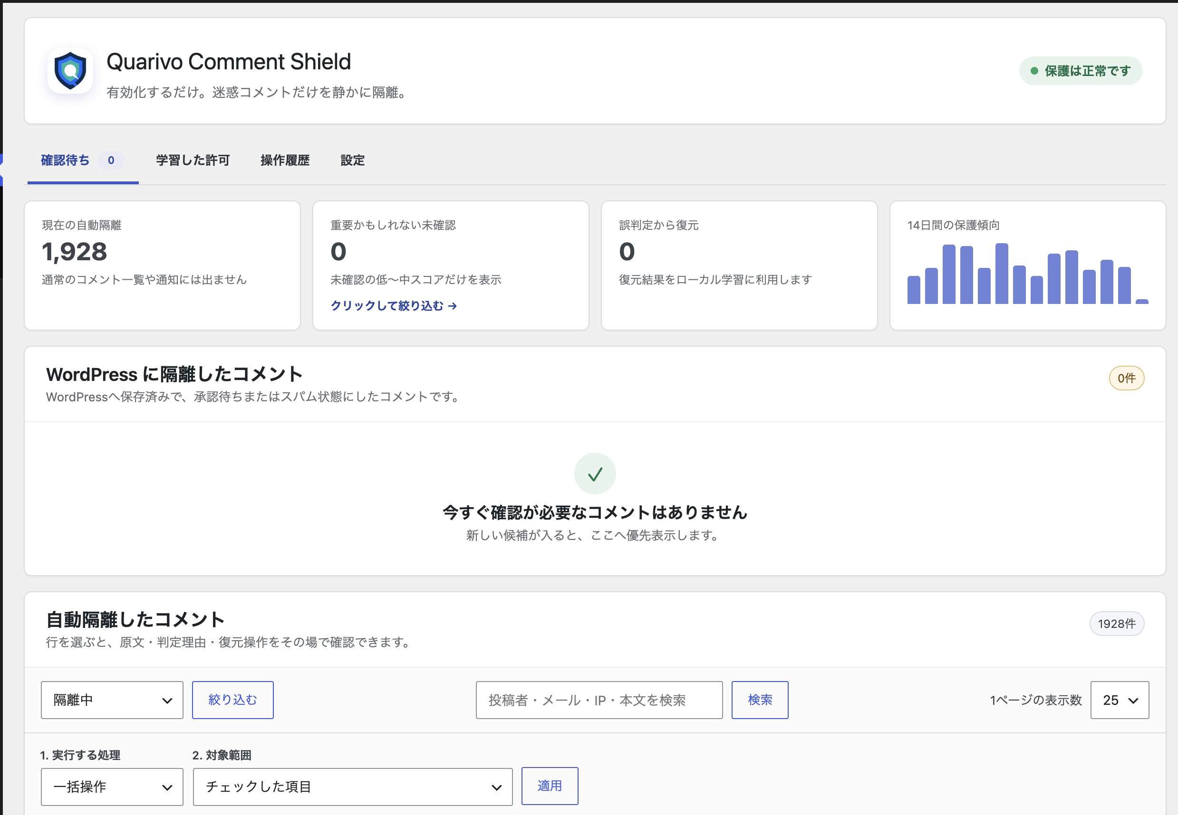Open the 隔離中 status dropdown
Image resolution: width=1178 pixels, height=815 pixels.
[x=112, y=700]
